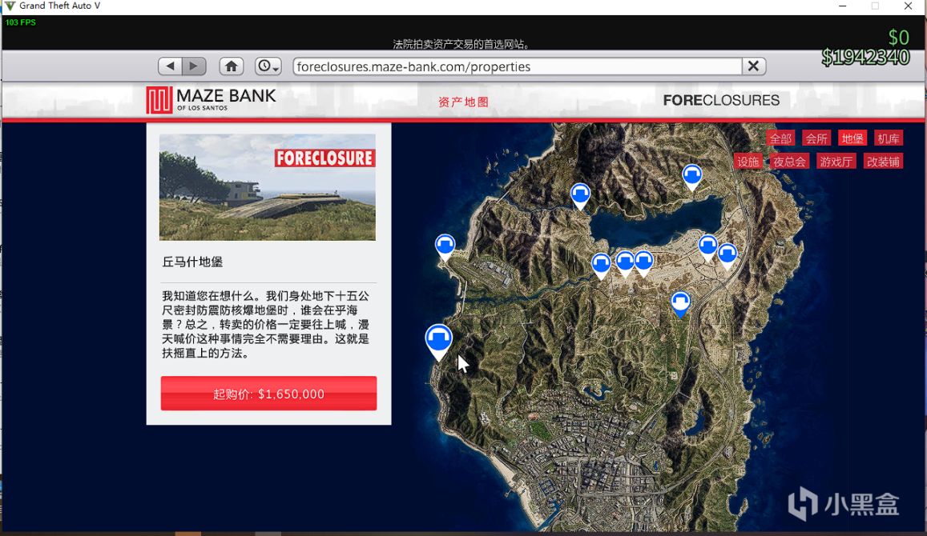Go to the browser home page icon

(232, 66)
